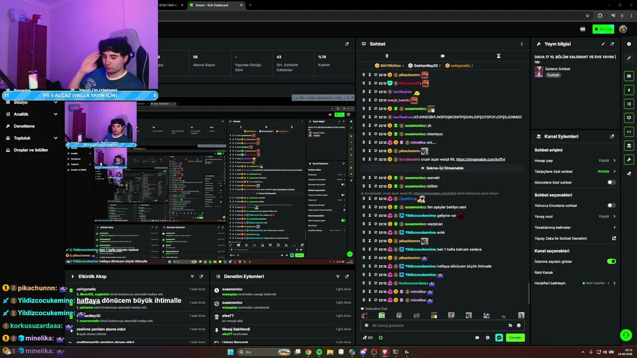This screenshot has height=358, width=637.
Task: Pop out the stats panel at top
Action: coord(347,44)
